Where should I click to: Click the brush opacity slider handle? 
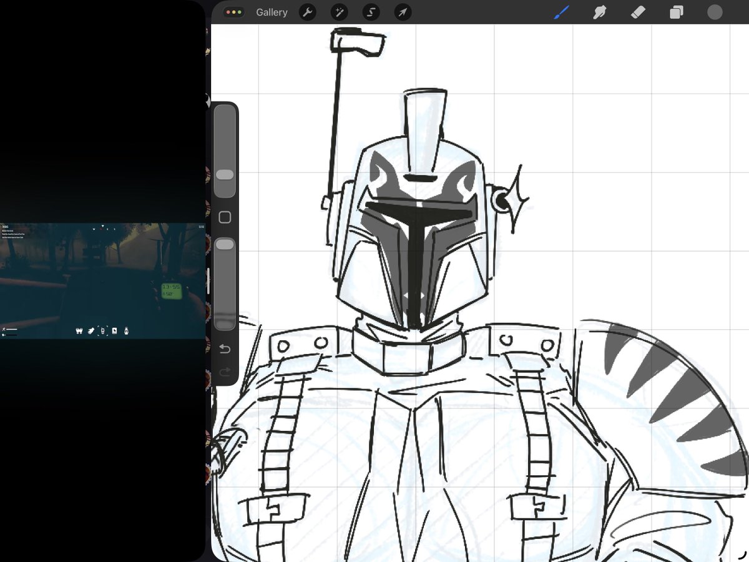pyautogui.click(x=225, y=245)
